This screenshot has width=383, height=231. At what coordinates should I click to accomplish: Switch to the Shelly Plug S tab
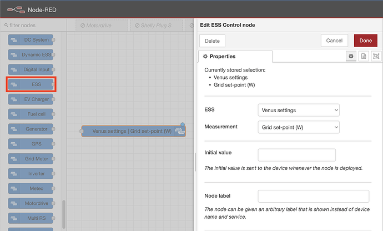point(152,26)
